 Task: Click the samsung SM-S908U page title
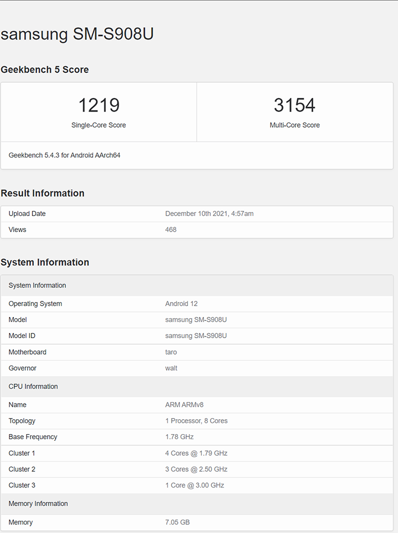click(77, 34)
